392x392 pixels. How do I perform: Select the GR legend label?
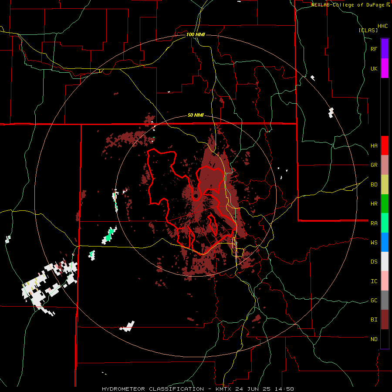tap(374, 165)
